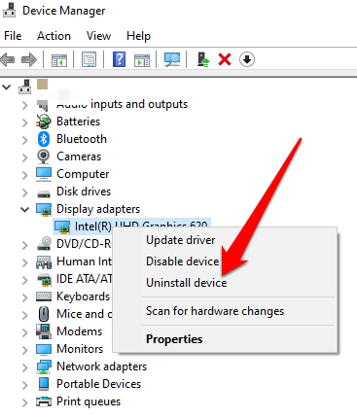Click the disable device down-arrow icon
357x418 pixels.
[x=247, y=59]
